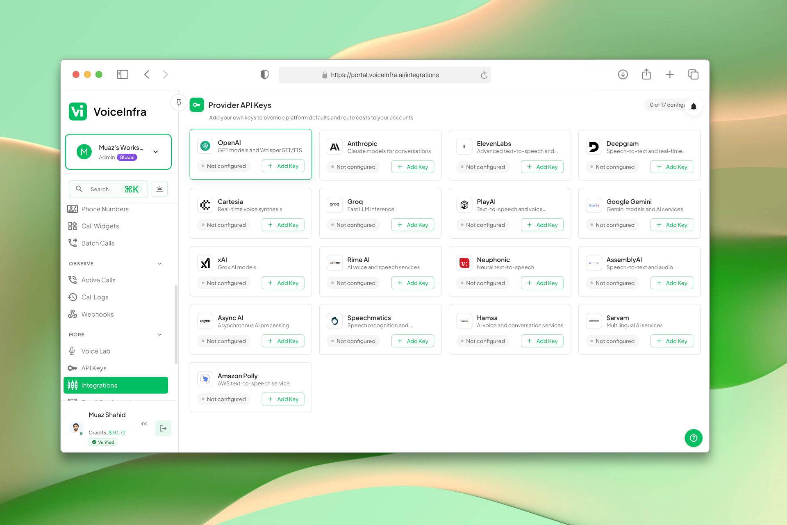Click the Global workspace badge
The width and height of the screenshot is (787, 525).
coord(127,157)
